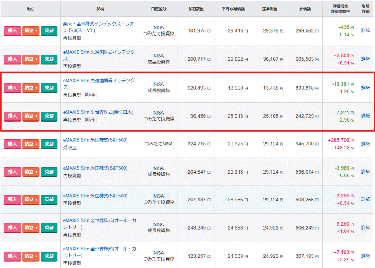This screenshot has height=268, width=375.
Task: Click the 平均取得価額 column header
Action: [x=233, y=9]
